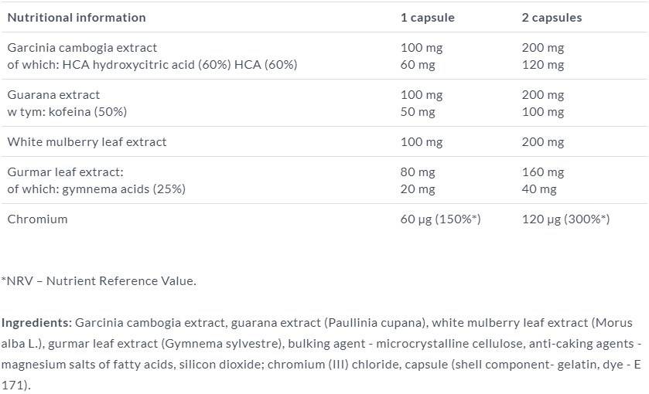649x394 pixels.
Task: Click the "Garcinia cambogia extract" row label
Action: pyautogui.click(x=82, y=48)
